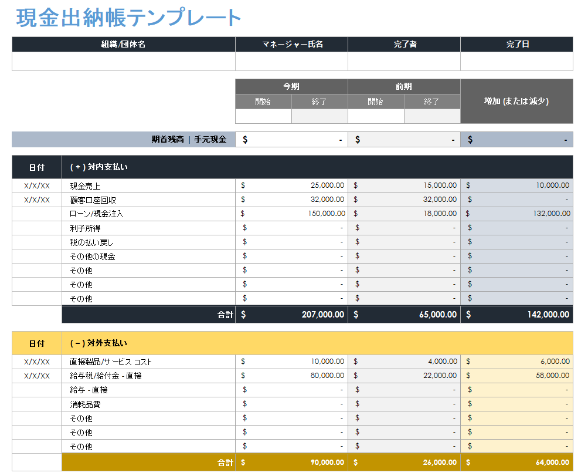
Task: Click the 税の払い戻し row label
Action: pos(147,242)
